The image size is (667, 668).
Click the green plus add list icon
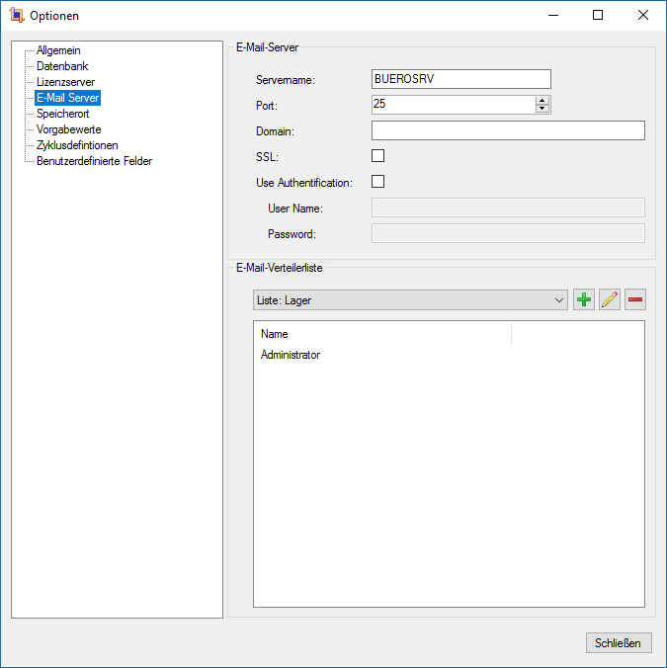click(584, 300)
